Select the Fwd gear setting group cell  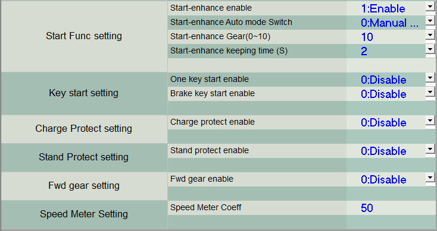(x=84, y=186)
